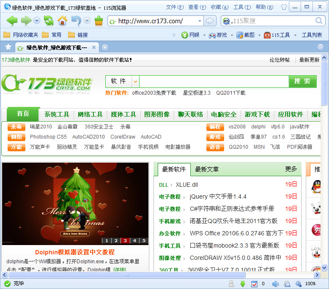This screenshot has width=329, height=289.
Task: Click the blue Undo closed tab arrow
Action: point(76,21)
